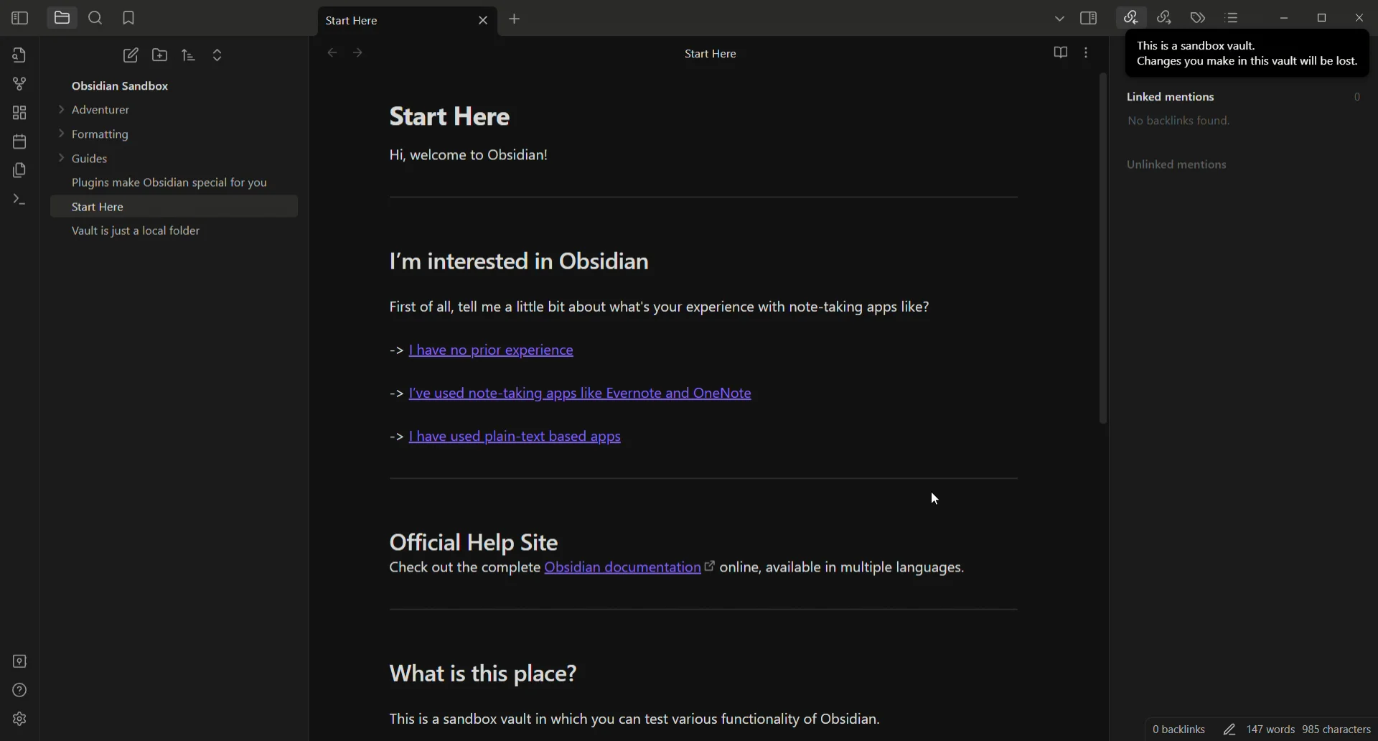Change the file sort order

point(189,55)
